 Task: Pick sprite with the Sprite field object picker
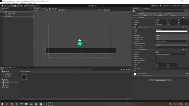188,29
